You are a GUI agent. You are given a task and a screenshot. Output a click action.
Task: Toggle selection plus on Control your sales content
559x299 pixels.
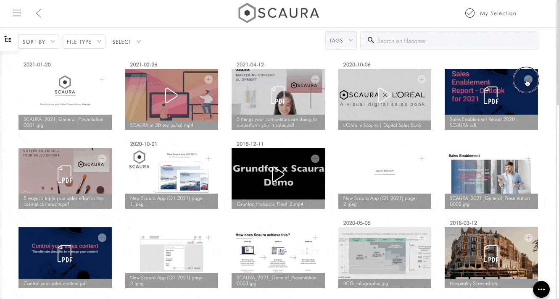pos(102,238)
